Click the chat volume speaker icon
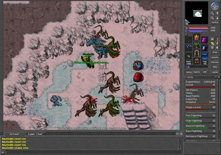Screen dimensions: 221x155 tap(2, 152)
